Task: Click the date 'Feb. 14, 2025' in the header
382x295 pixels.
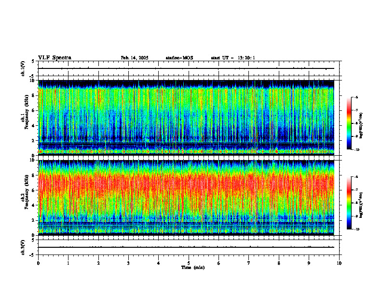Action: [x=135, y=58]
